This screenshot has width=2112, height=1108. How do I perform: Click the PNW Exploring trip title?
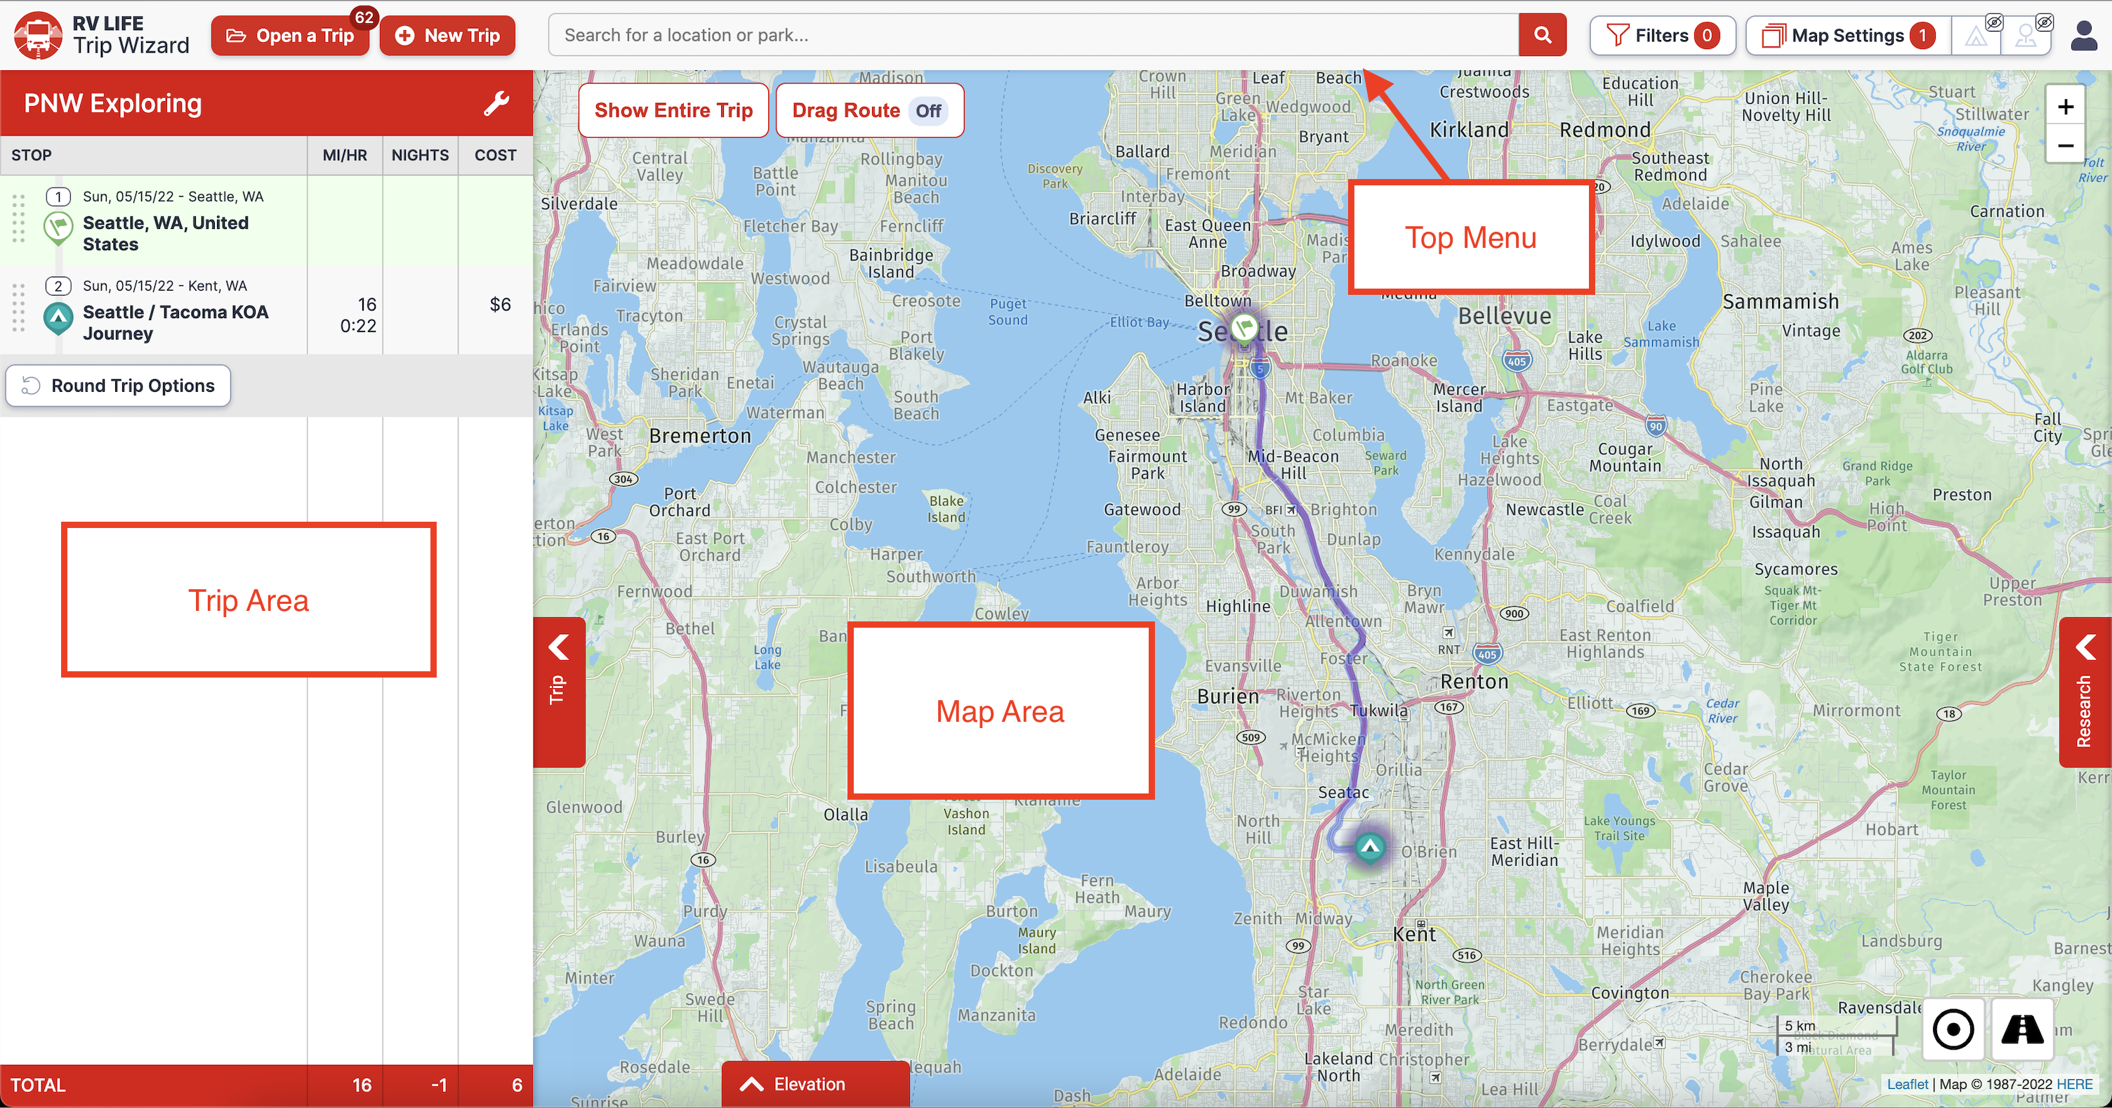tap(113, 103)
